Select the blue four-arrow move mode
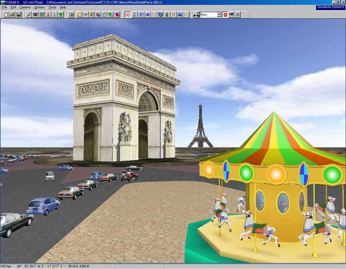 click(141, 15)
